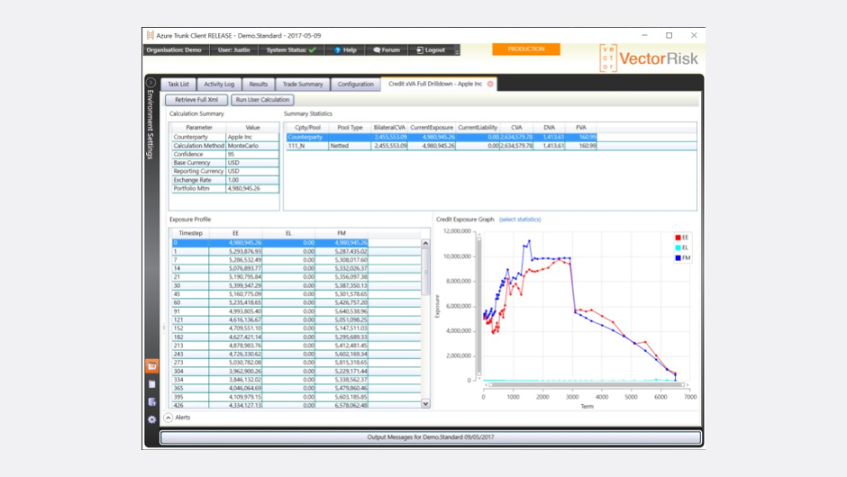This screenshot has height=477, width=847.
Task: Open the Results tab
Action: tap(259, 85)
